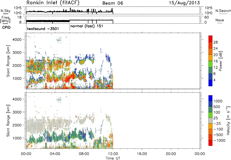Viewport: 231px width, 160px height.
Task: Click the date '15/Aug/2013'
Action: tap(184, 3)
